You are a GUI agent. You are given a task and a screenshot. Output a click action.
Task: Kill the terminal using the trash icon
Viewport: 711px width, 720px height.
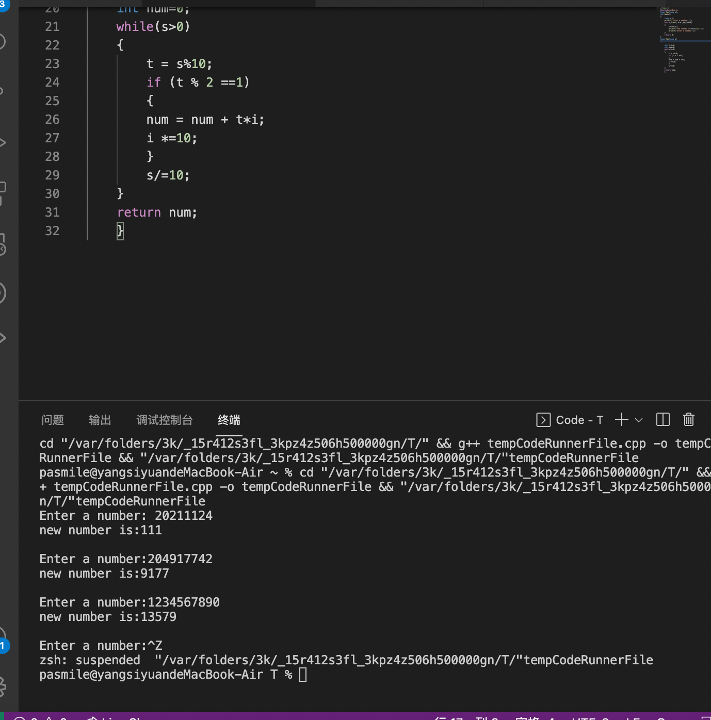click(689, 420)
